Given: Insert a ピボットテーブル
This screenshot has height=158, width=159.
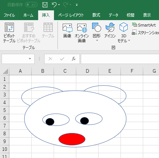Looking at the screenshot, I should point(9,33).
